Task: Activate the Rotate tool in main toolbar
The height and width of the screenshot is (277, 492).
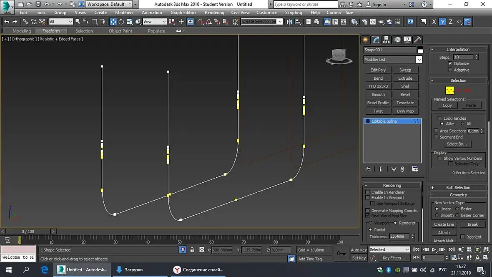Action: point(121,22)
